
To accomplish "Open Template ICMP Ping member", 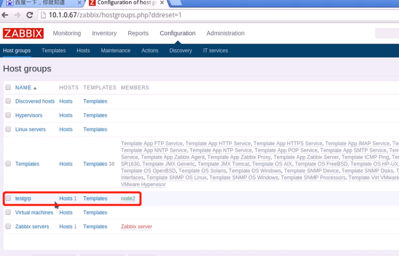I will pos(365,157).
